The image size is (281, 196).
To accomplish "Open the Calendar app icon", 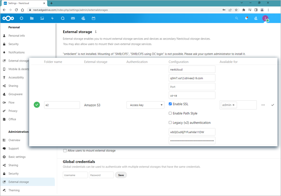I will pos(93,18).
